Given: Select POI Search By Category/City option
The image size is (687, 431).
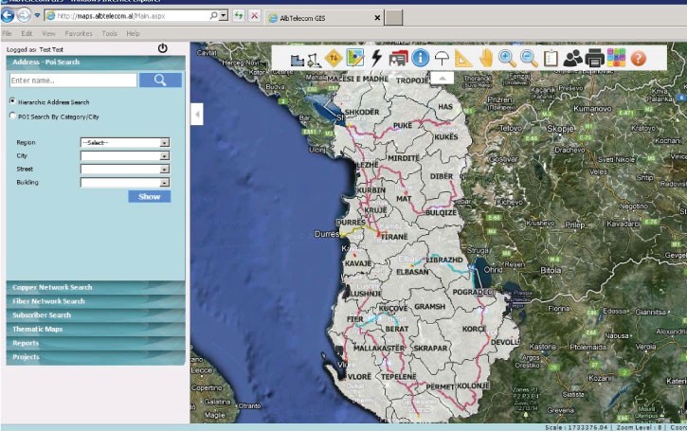Looking at the screenshot, I should (x=12, y=116).
